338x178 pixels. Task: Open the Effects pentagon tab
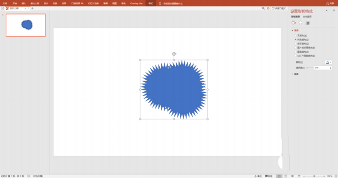click(x=300, y=23)
